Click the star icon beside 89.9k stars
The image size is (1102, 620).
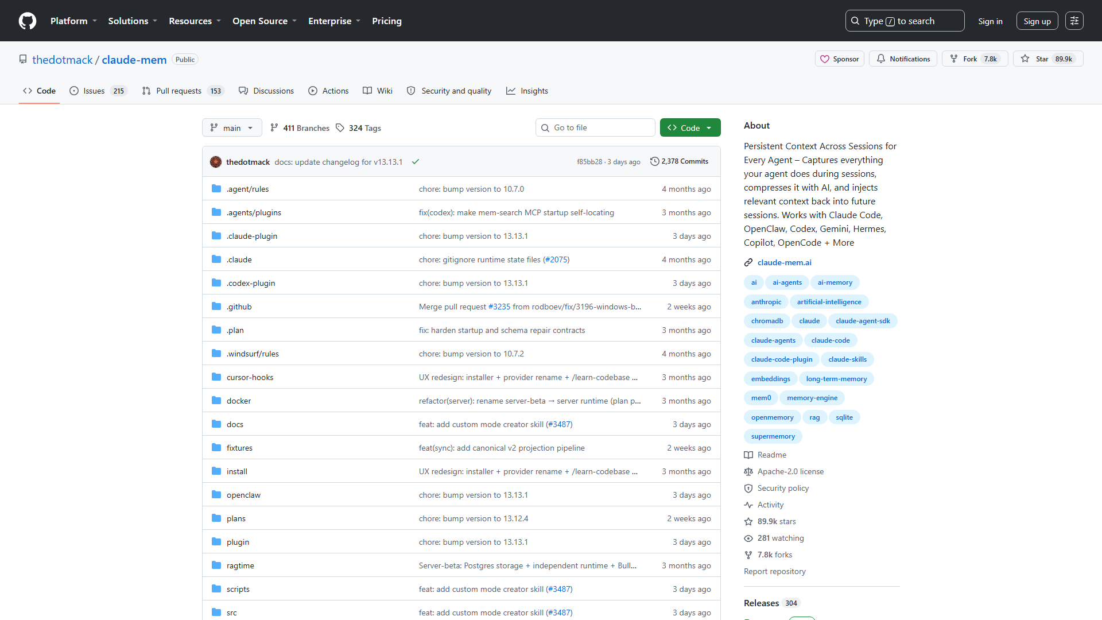(748, 521)
